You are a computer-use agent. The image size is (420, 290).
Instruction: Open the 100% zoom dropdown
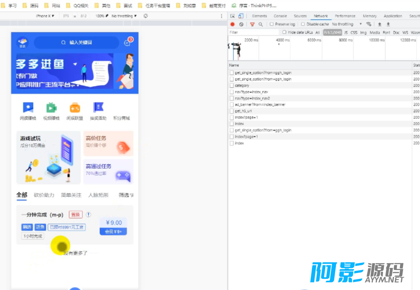coord(102,16)
